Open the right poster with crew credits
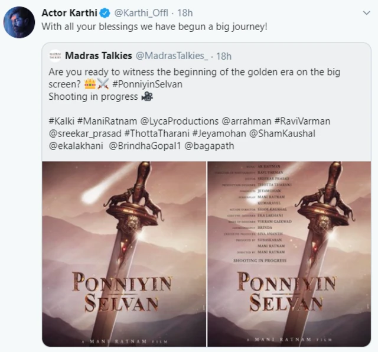 click(288, 253)
